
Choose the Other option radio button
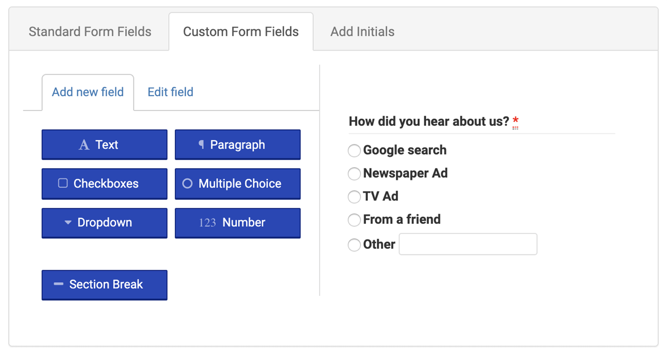pos(354,244)
